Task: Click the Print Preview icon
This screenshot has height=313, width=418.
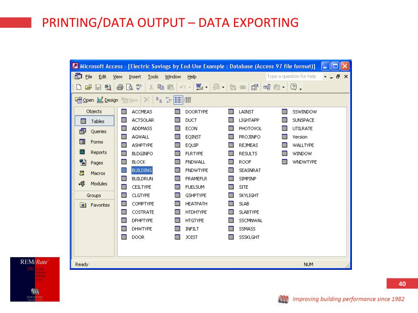Action: pyautogui.click(x=129, y=87)
